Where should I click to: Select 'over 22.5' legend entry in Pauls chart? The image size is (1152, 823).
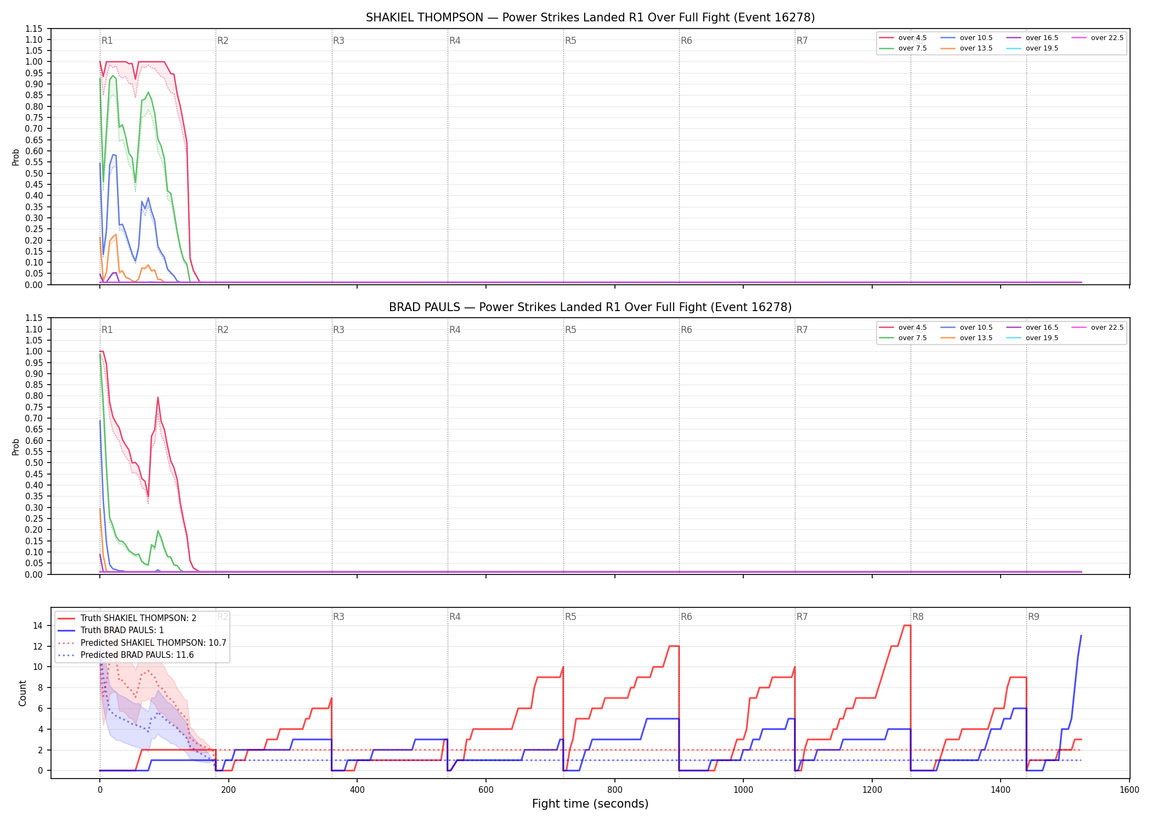[x=1098, y=328]
